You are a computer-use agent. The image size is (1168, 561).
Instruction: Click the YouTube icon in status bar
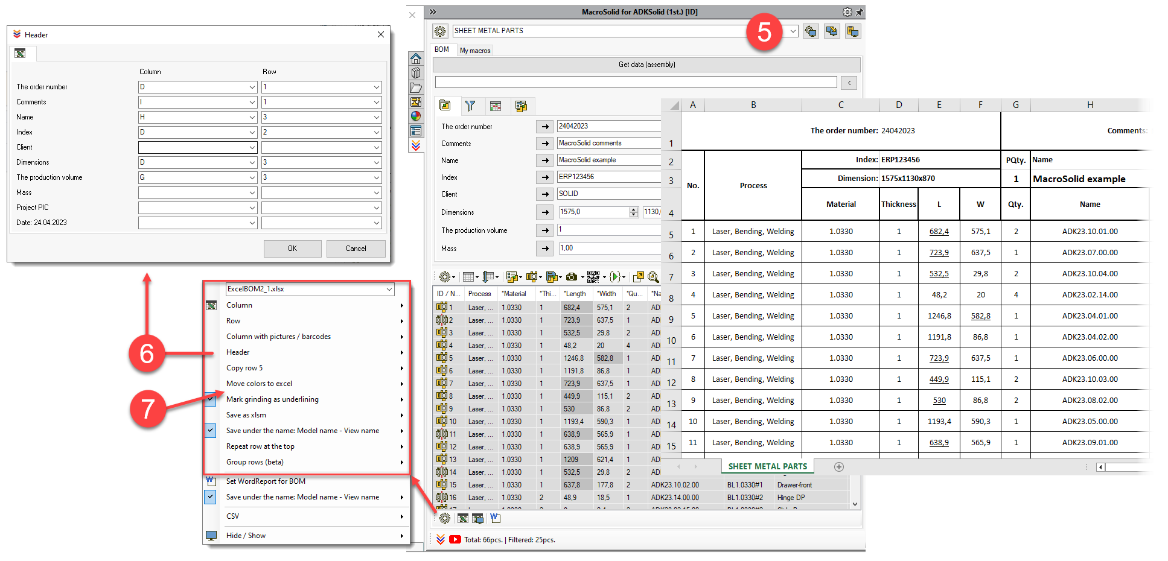click(455, 540)
